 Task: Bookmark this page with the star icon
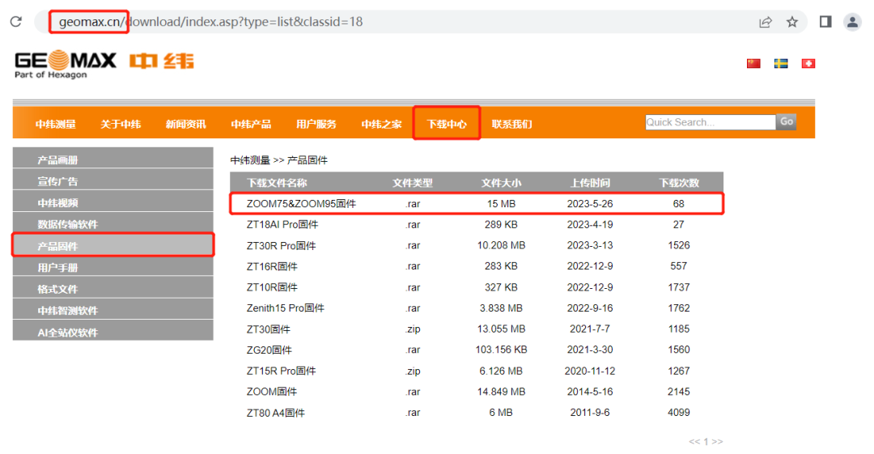pyautogui.click(x=792, y=22)
